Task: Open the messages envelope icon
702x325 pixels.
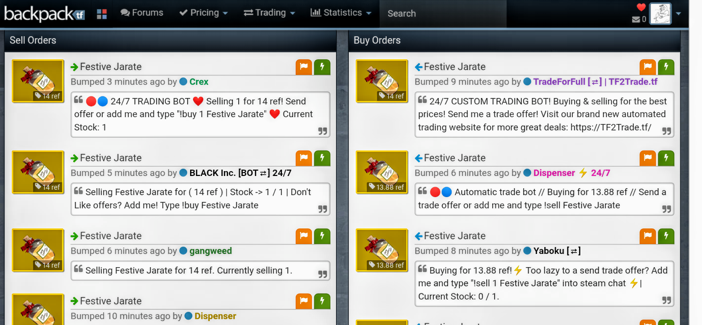Action: tap(636, 20)
